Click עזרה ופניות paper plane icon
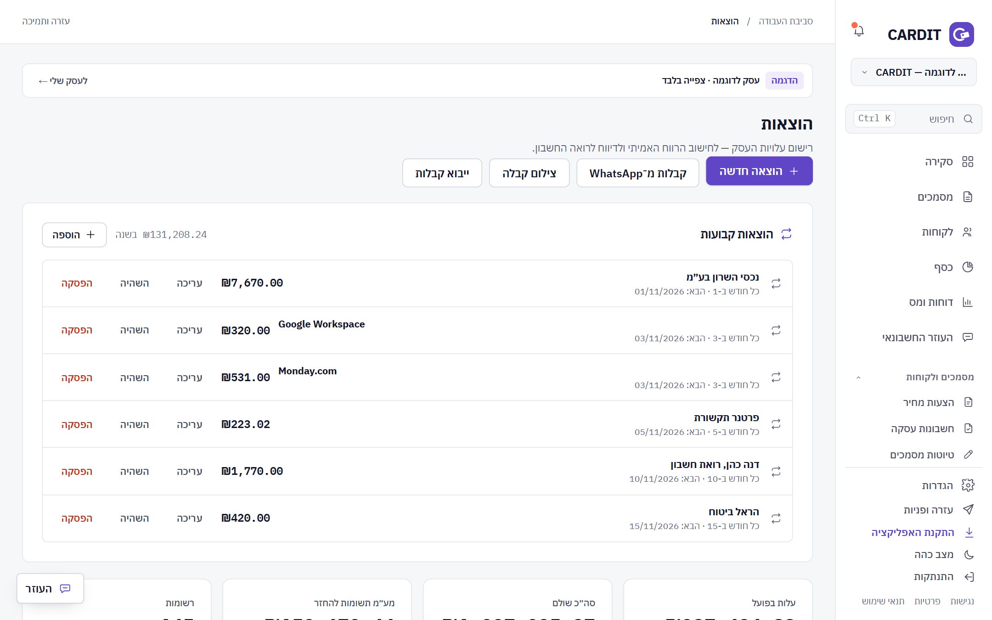This screenshot has height=620, width=992. (968, 510)
